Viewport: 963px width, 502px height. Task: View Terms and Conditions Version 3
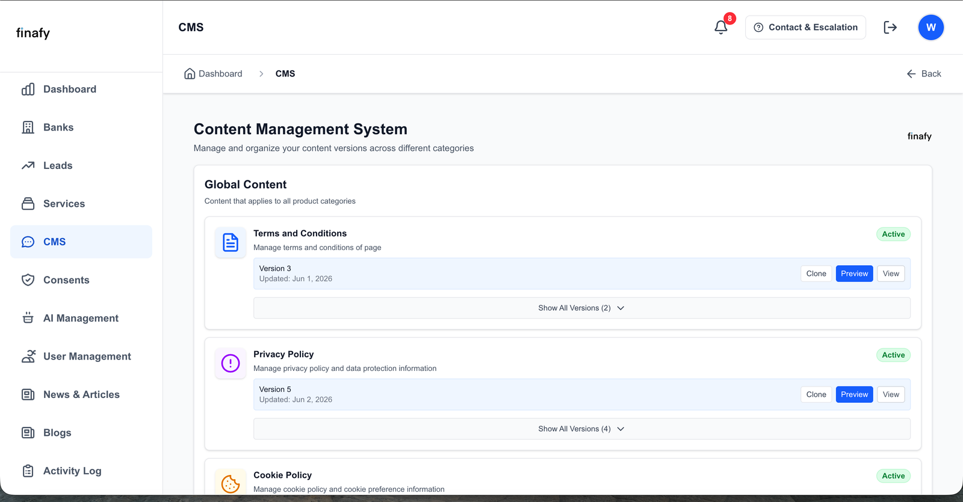pos(891,274)
